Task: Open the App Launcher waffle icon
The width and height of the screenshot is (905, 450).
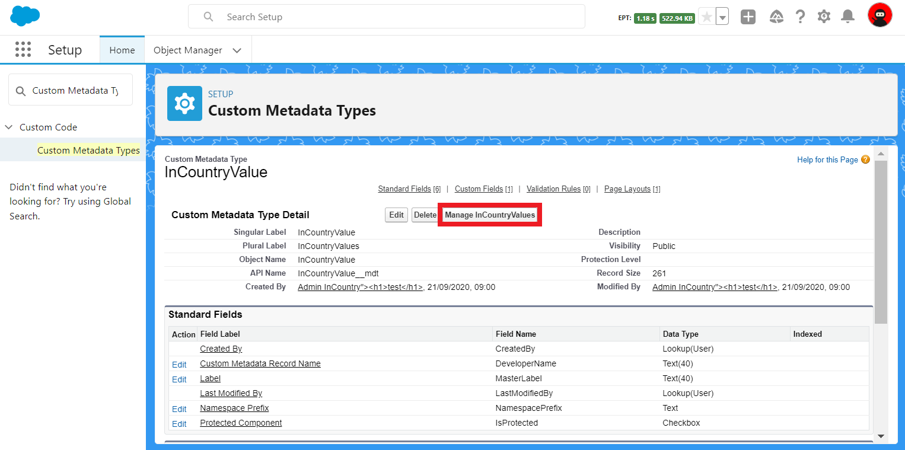Action: point(23,49)
